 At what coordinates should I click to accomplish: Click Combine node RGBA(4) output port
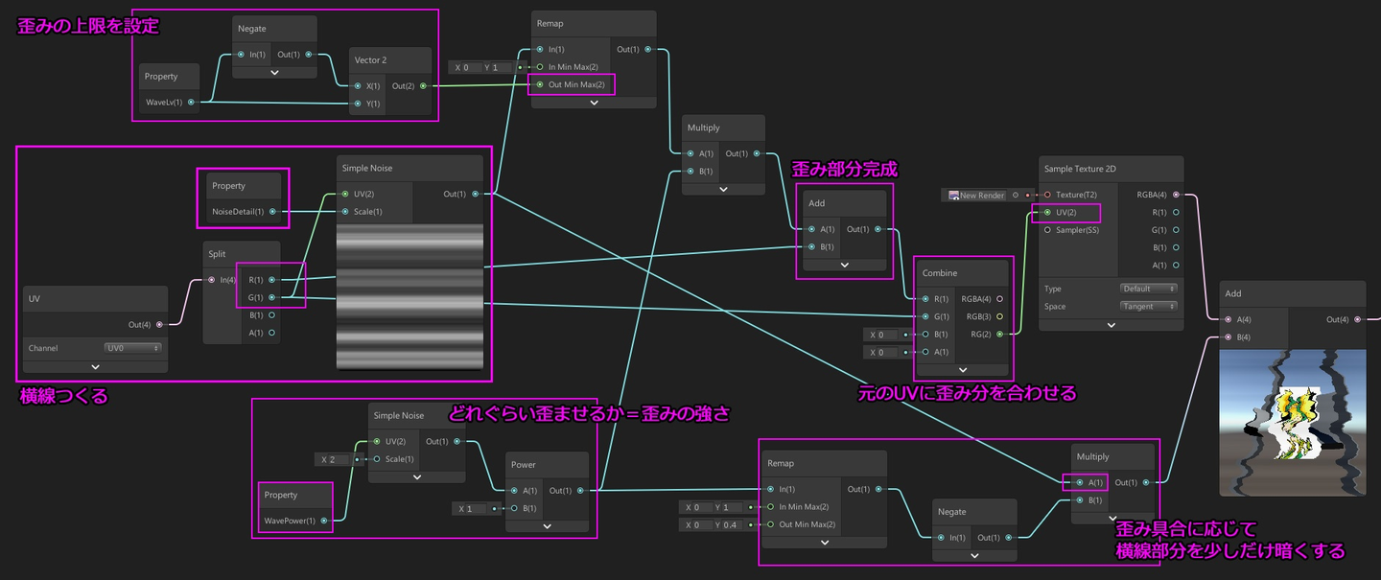1001,298
